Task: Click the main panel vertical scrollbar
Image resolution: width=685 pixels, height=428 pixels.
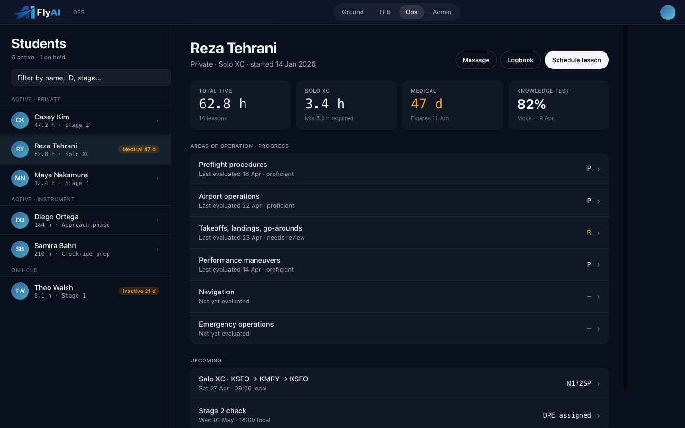Action: pyautogui.click(x=626, y=208)
